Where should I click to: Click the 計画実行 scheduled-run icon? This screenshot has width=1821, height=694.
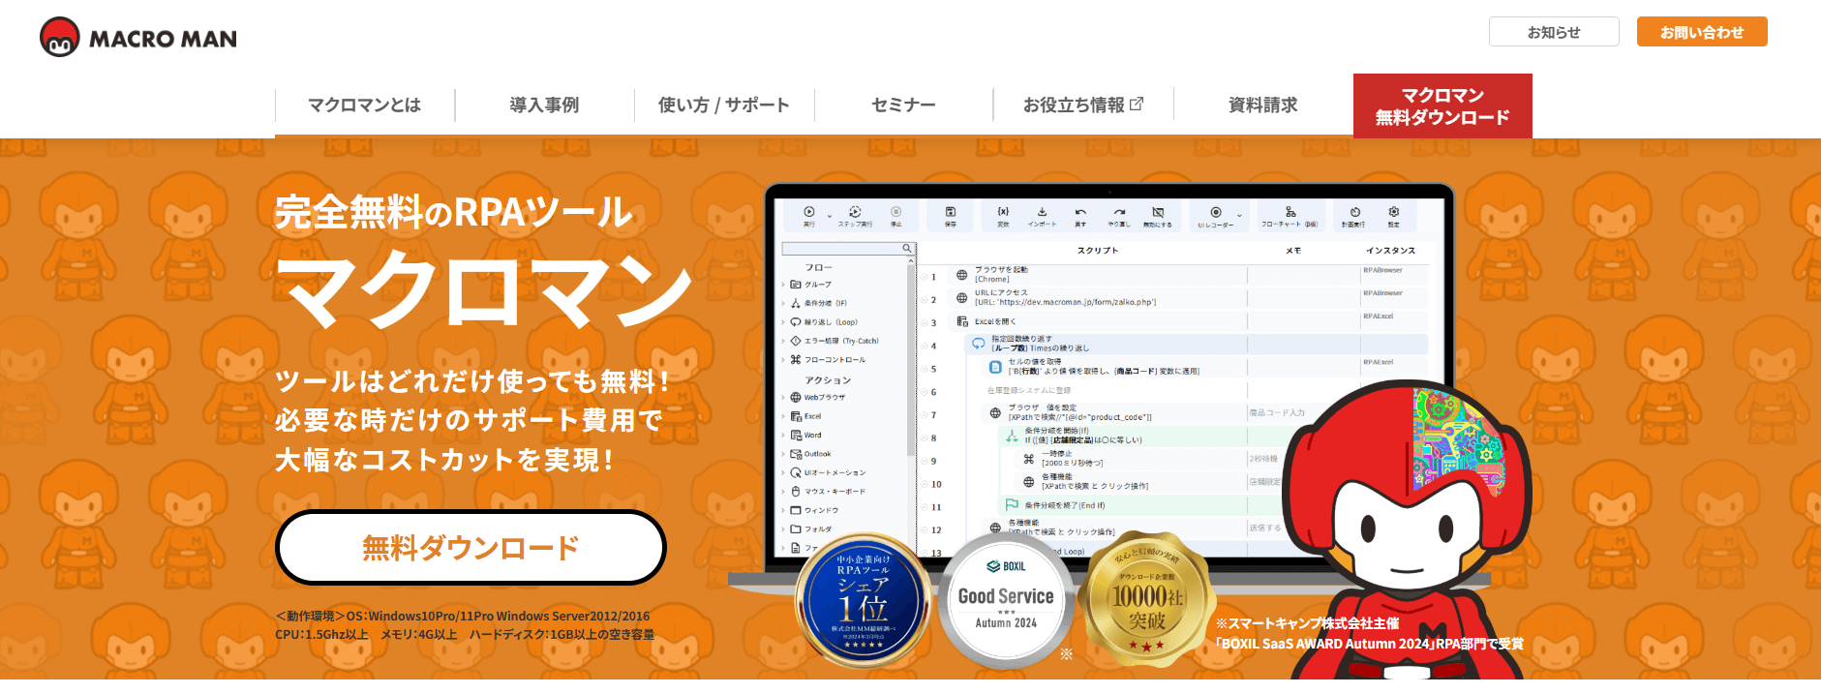[x=1354, y=212]
